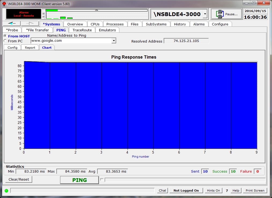Select the From PC radio button
Image resolution: width=272 pixels, height=198 pixels.
tap(5, 41)
